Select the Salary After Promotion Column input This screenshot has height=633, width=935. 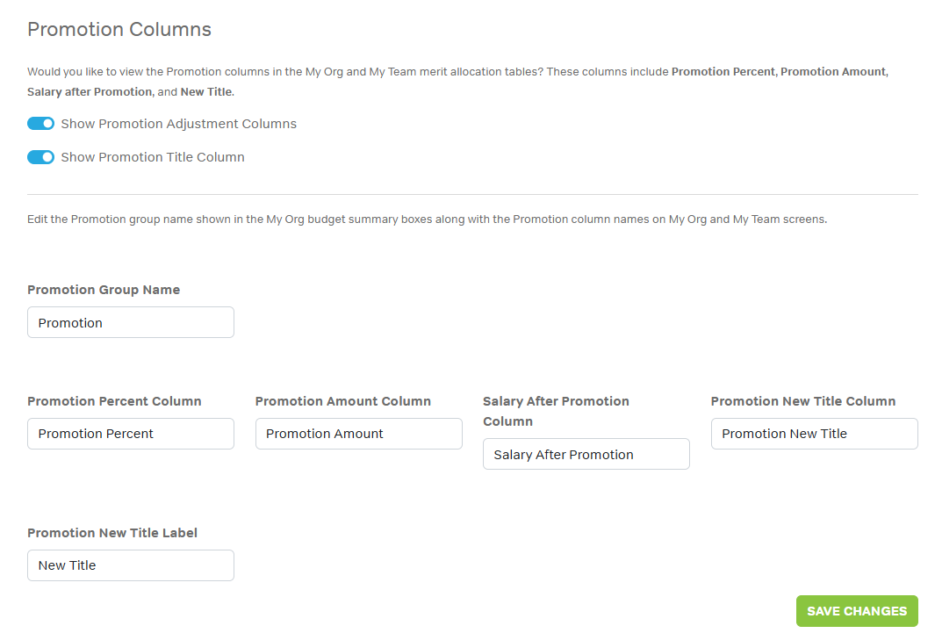(x=586, y=455)
